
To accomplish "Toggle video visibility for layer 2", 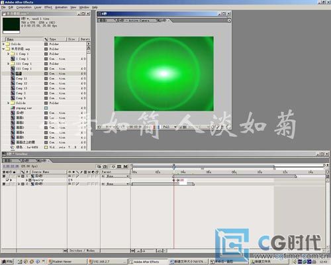I will click(4, 184).
